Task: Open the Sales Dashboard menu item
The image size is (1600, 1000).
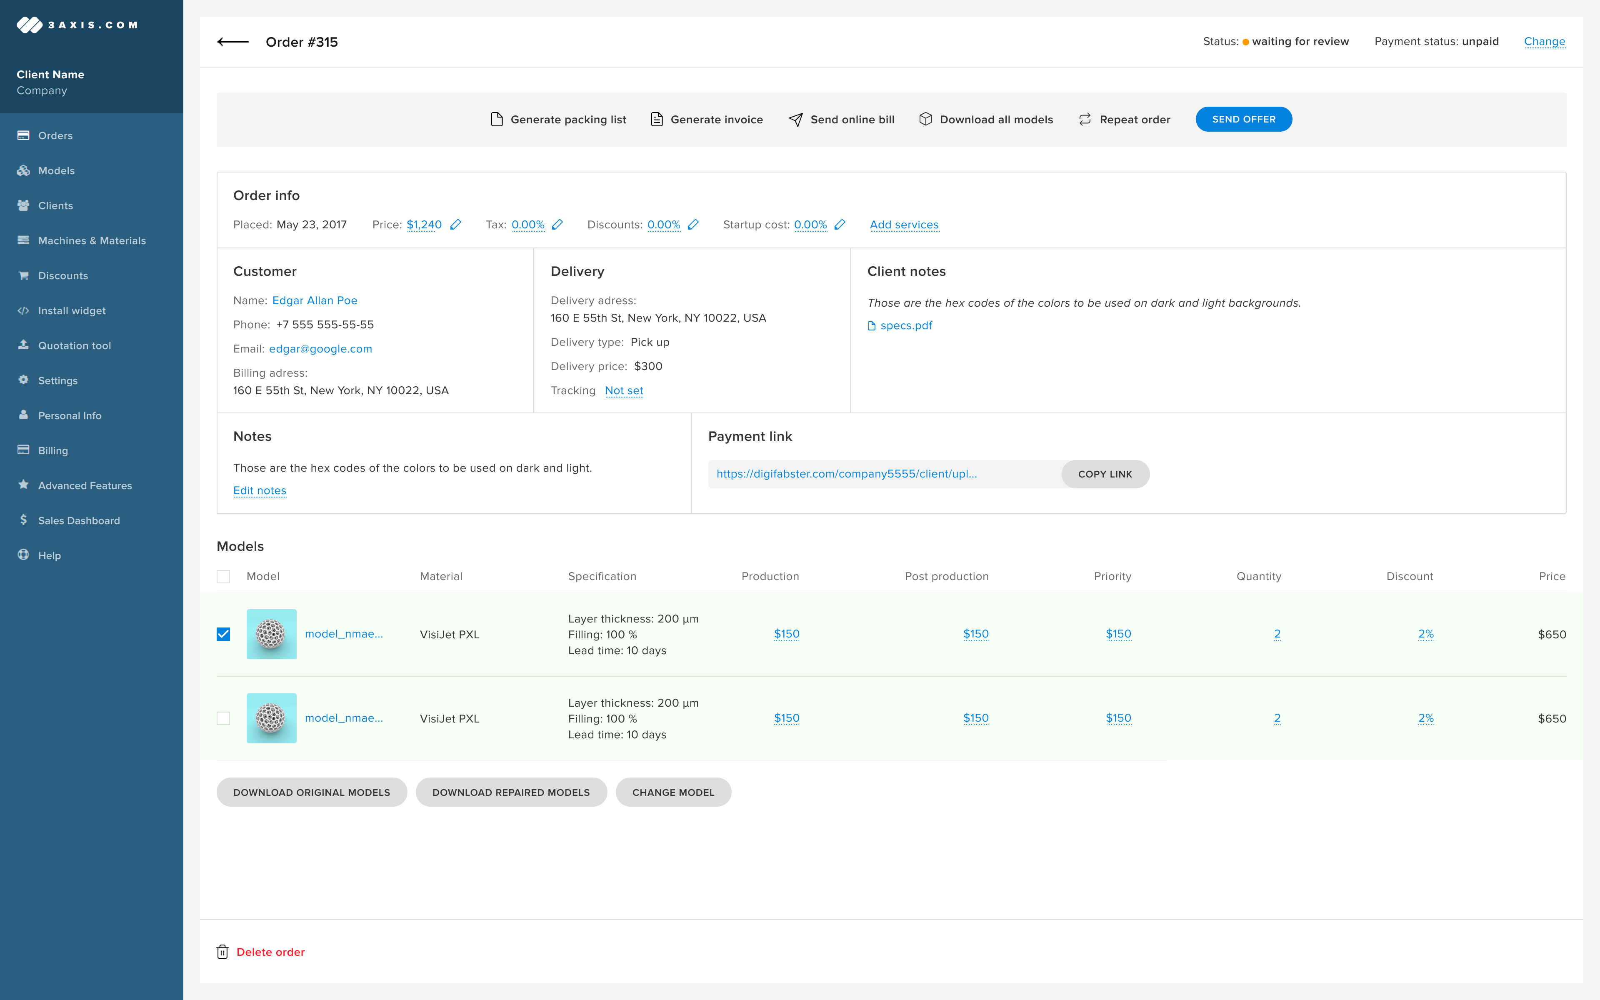Action: (x=79, y=520)
